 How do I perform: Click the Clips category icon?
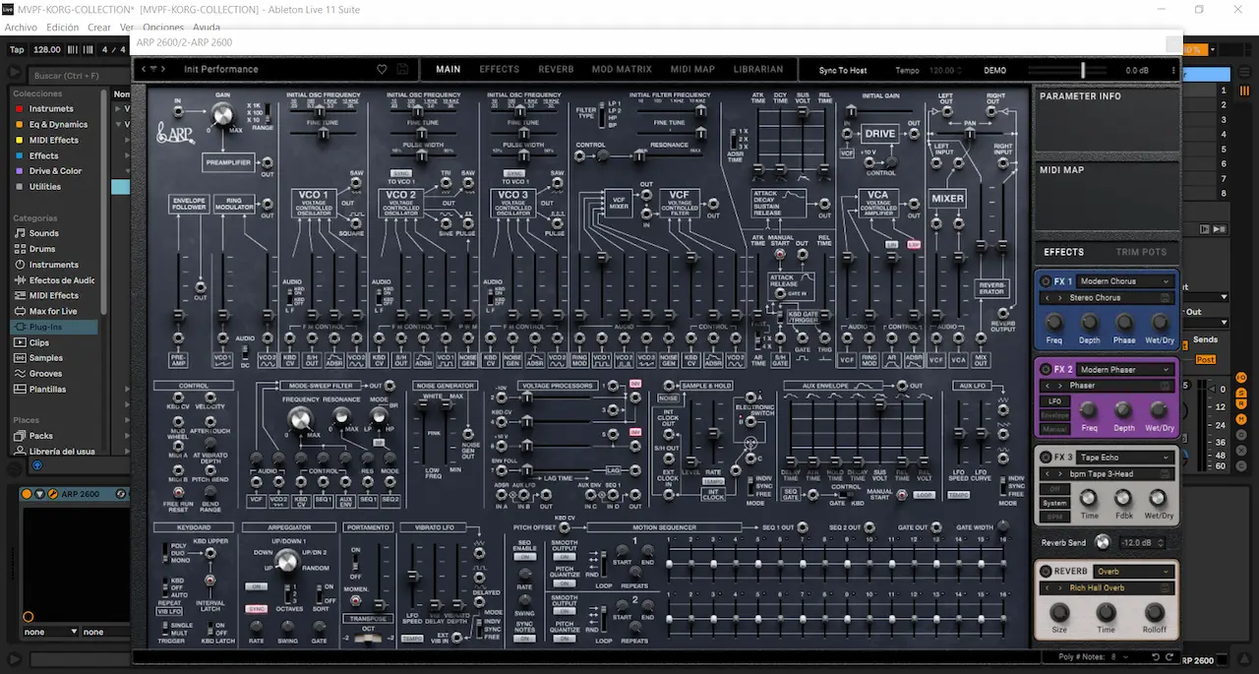pyautogui.click(x=20, y=342)
